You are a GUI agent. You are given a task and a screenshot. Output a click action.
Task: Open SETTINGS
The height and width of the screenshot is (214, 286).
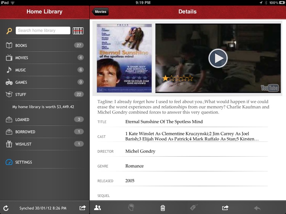click(x=45, y=162)
